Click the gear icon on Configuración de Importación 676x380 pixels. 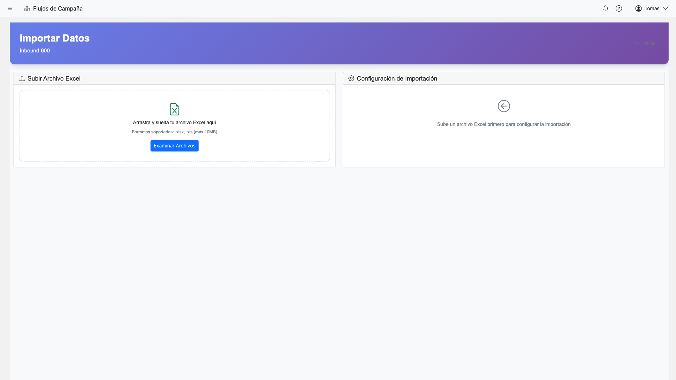351,78
